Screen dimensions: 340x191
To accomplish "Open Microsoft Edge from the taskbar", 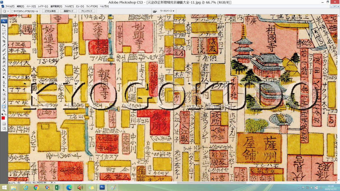I will pyautogui.click(x=69, y=188).
